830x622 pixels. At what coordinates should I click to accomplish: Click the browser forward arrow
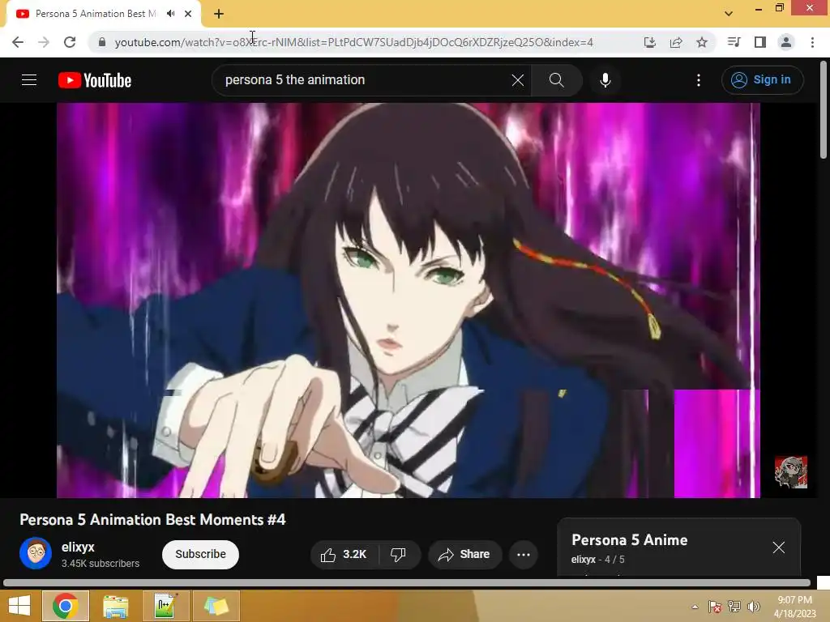[44, 42]
